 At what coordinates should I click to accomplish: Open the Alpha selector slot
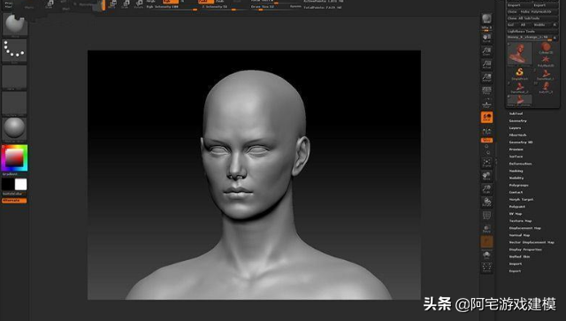[14, 77]
